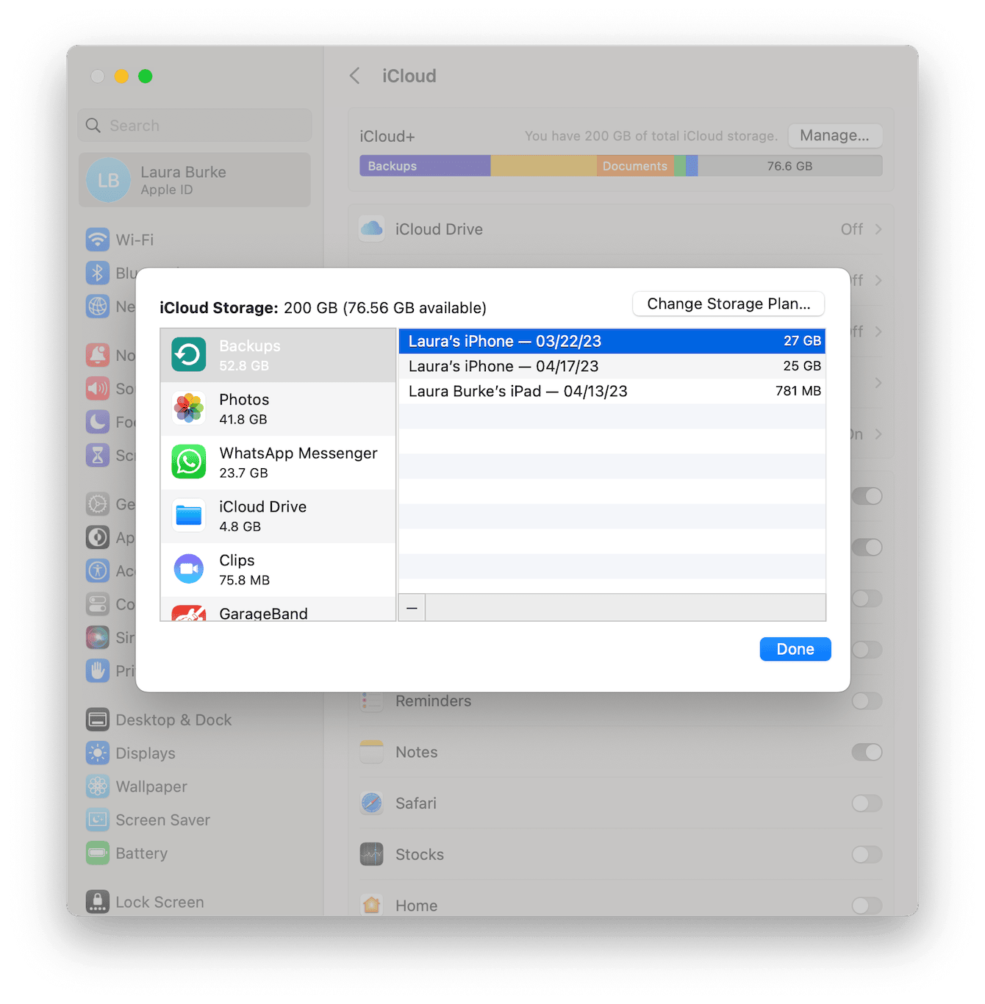Click the Done button

(795, 649)
